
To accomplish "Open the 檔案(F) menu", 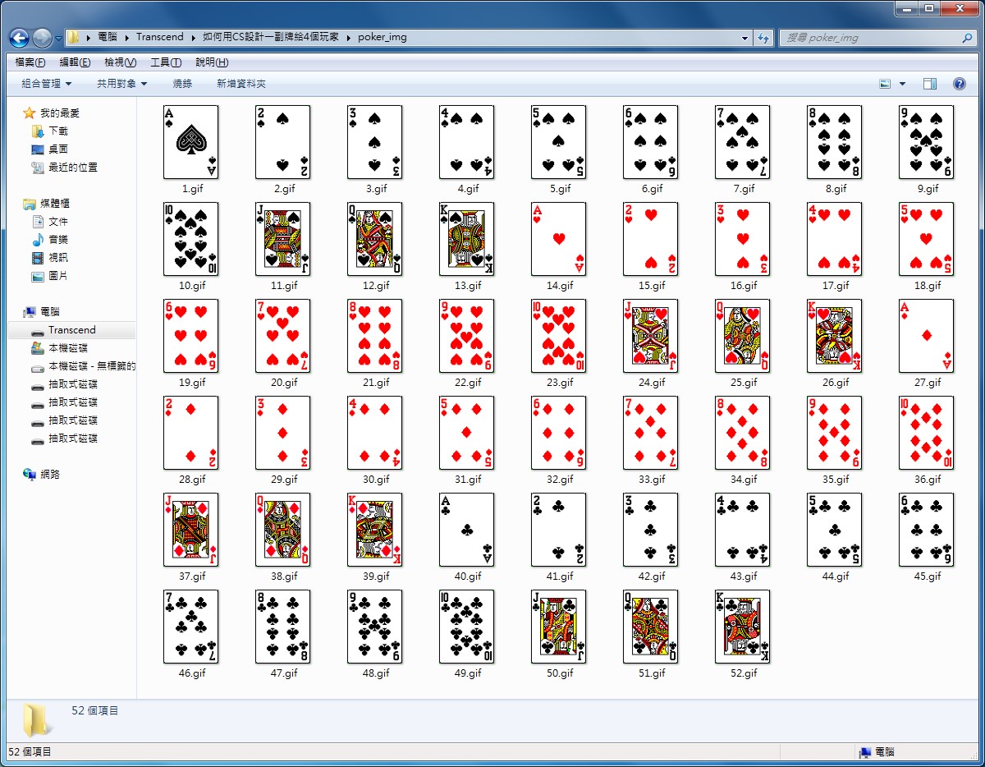I will [30, 62].
